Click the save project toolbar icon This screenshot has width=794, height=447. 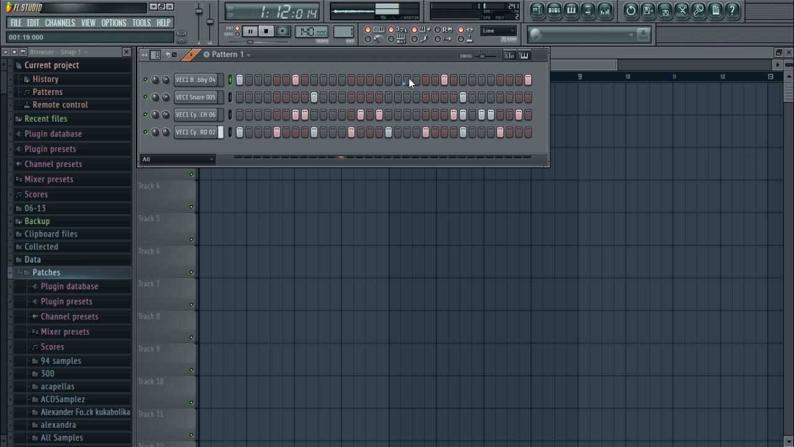click(x=648, y=10)
